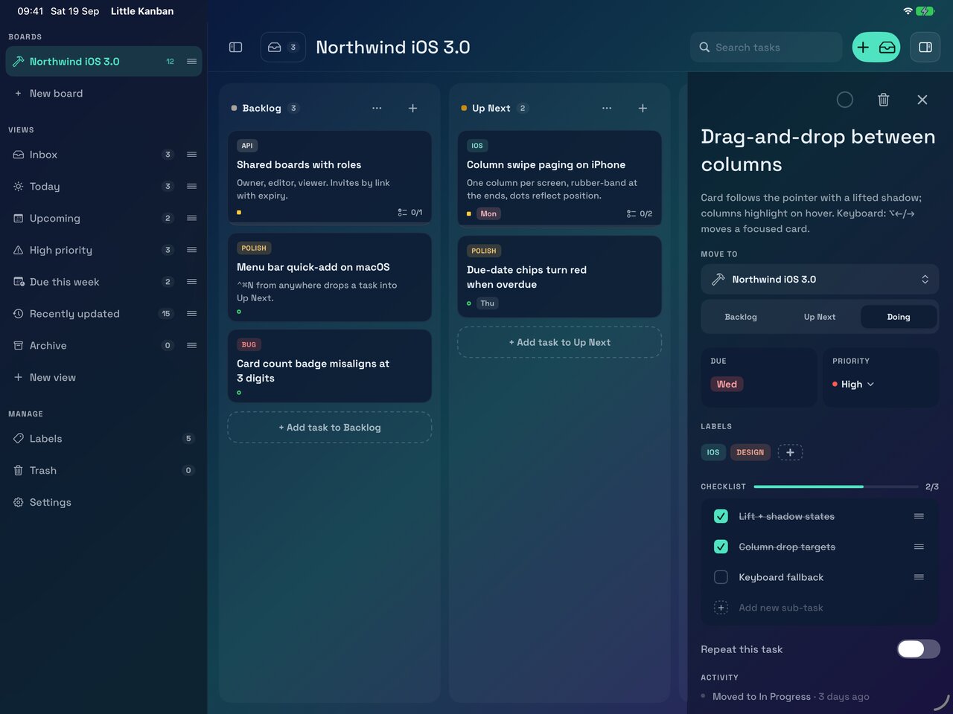
Task: Check the Keyboard fallback sub-task
Action: tap(721, 577)
